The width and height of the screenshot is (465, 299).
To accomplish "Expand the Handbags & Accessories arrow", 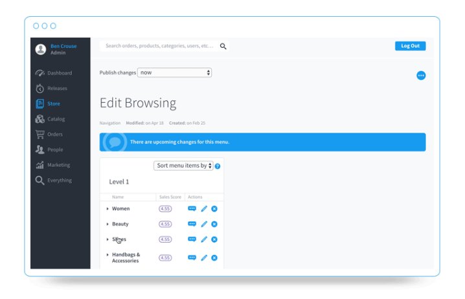I will (108, 254).
